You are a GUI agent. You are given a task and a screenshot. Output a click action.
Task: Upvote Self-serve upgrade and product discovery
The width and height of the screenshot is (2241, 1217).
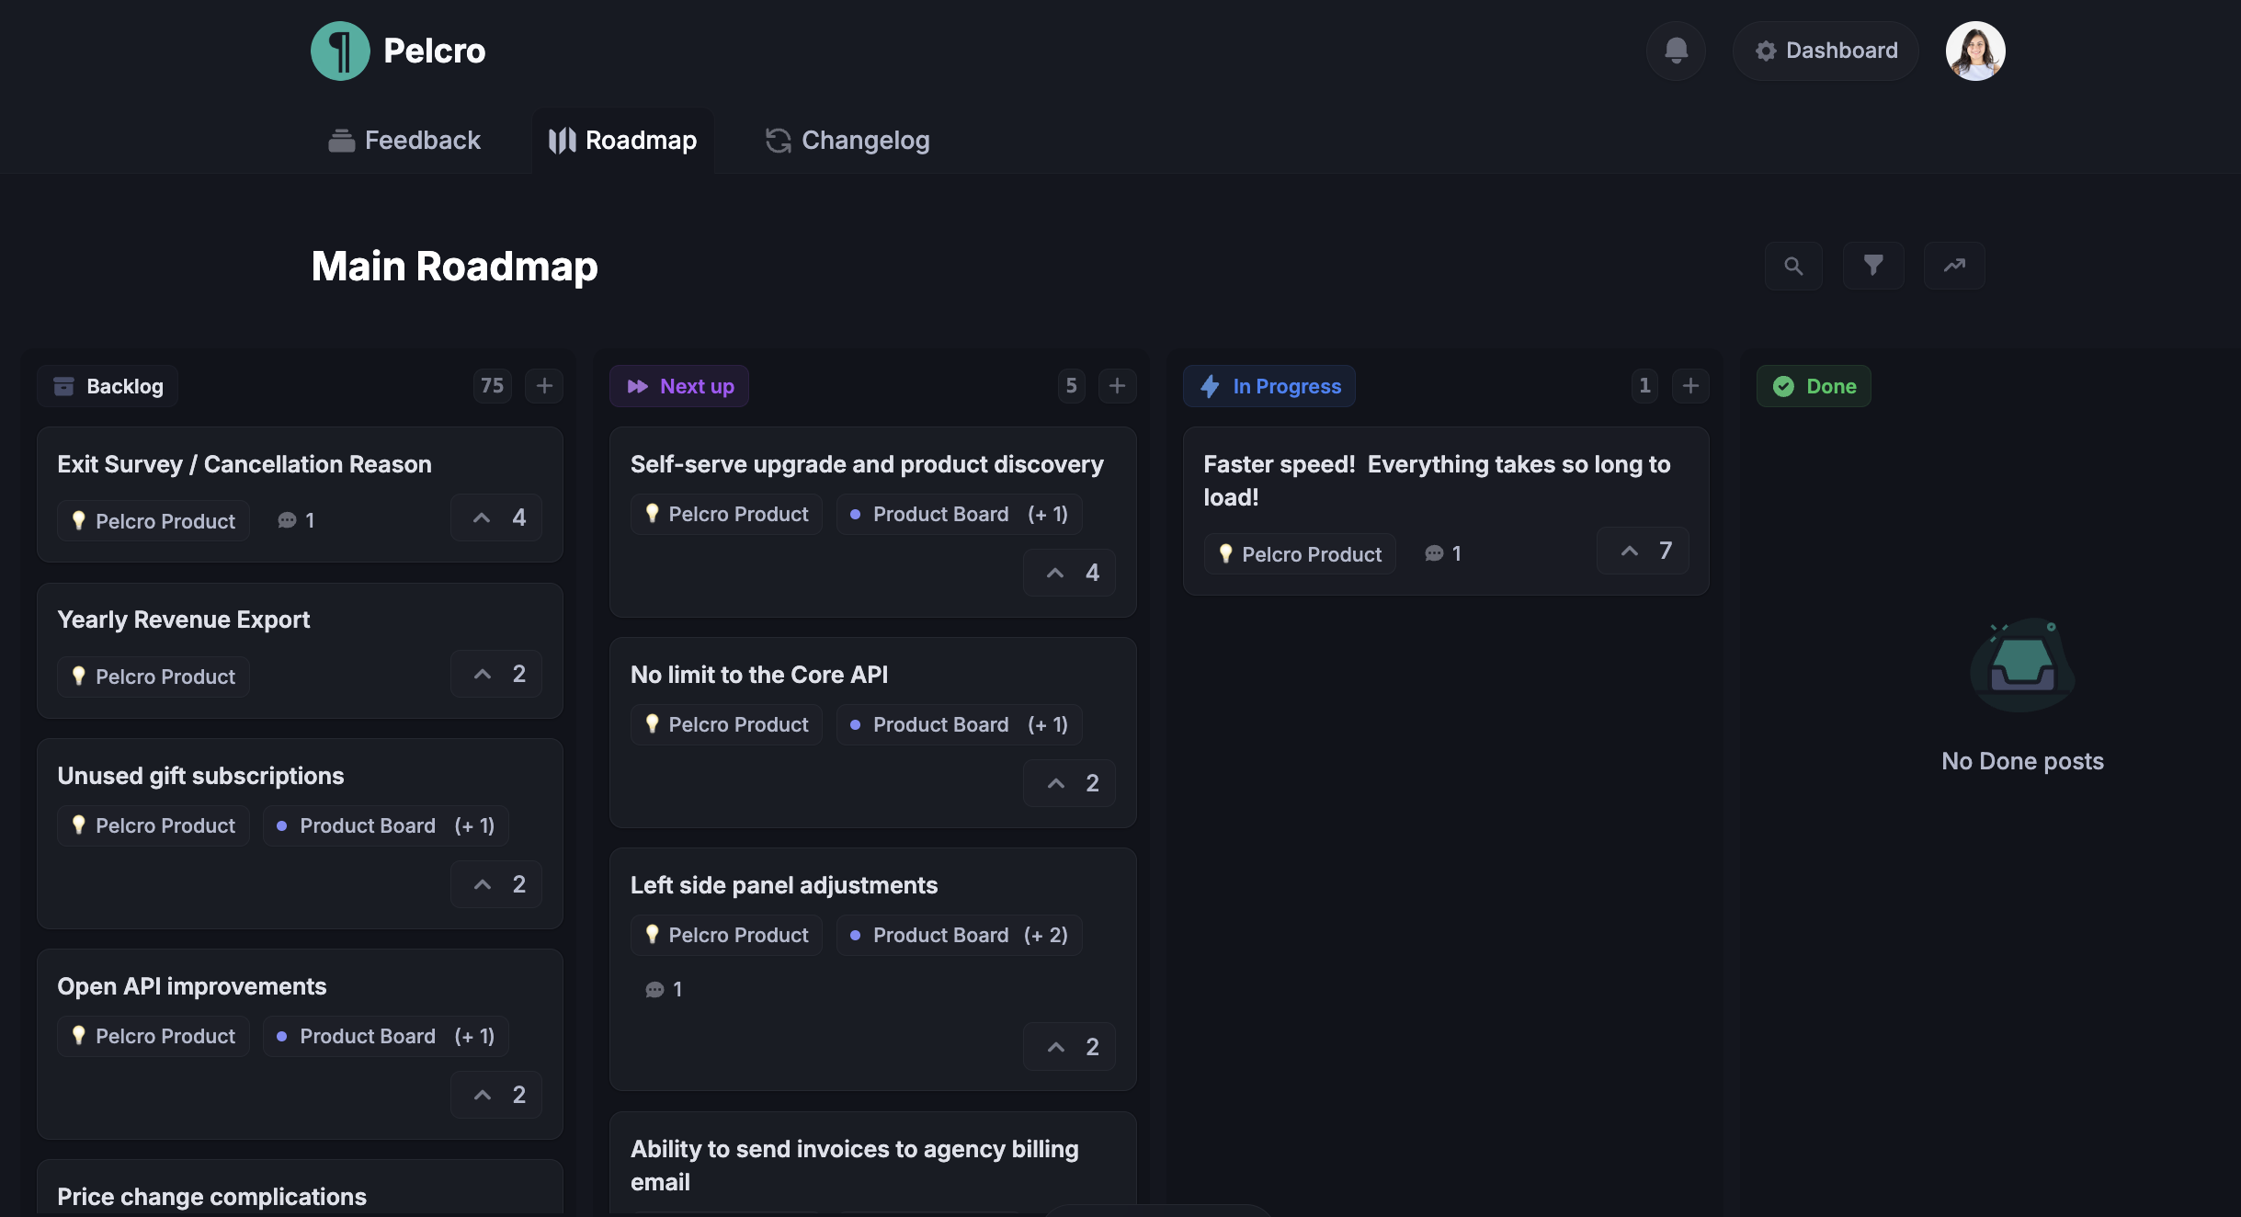[x=1069, y=573]
